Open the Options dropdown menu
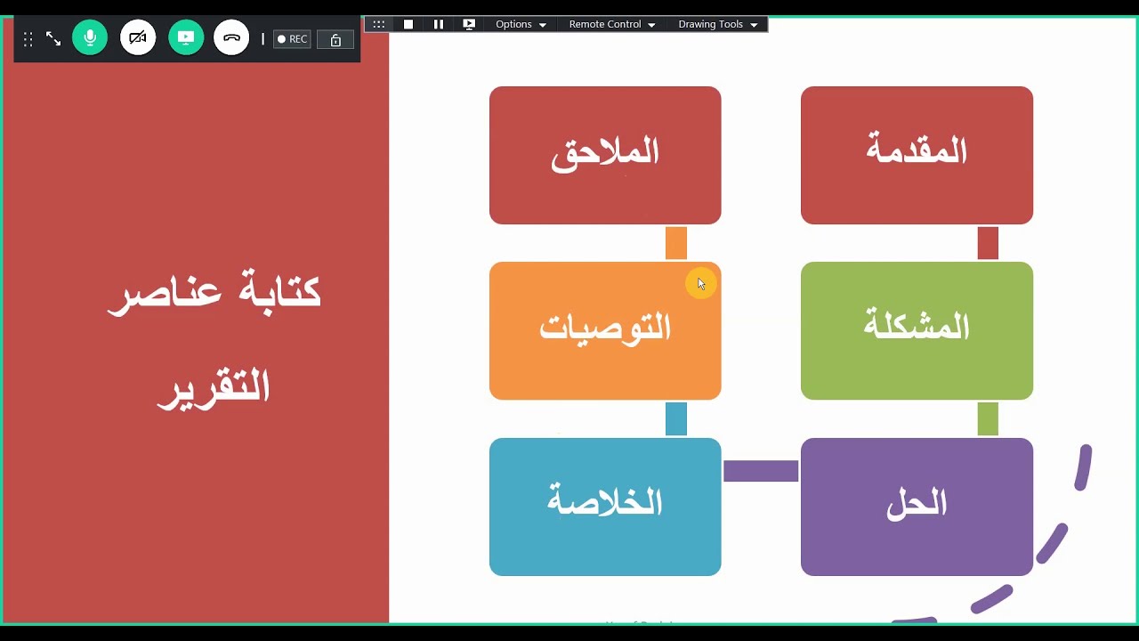Image resolution: width=1139 pixels, height=641 pixels. coord(521,24)
